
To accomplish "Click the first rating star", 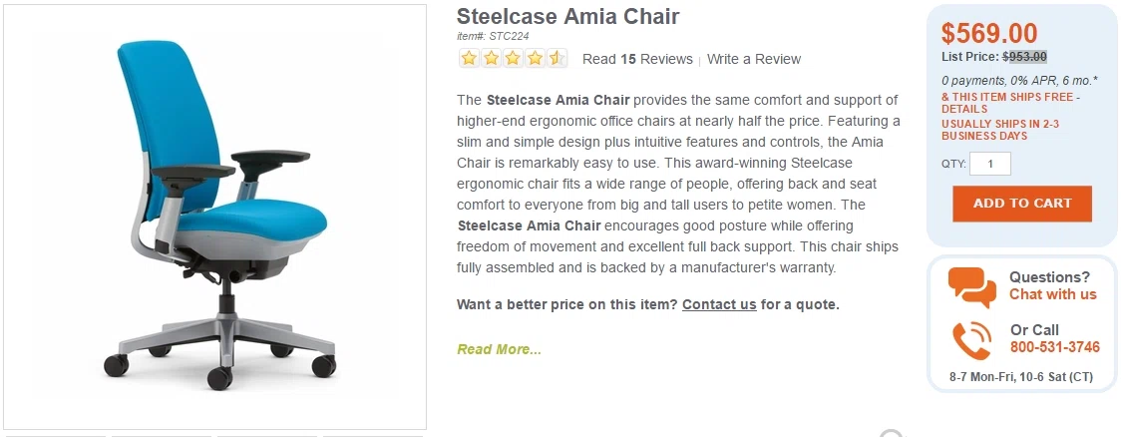I will click(469, 59).
